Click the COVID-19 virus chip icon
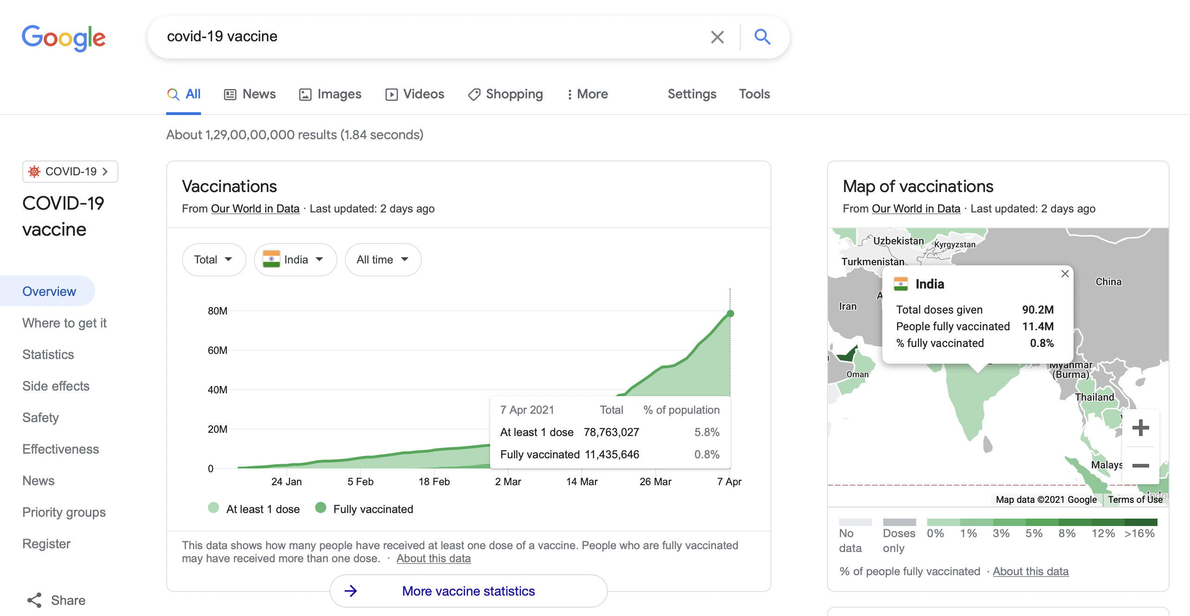This screenshot has width=1190, height=616. tap(34, 172)
